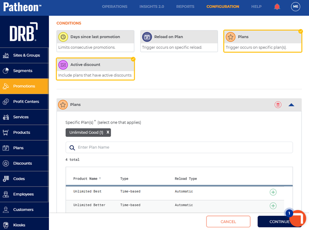Click the Continue button
This screenshot has width=309, height=230.
coord(279,222)
